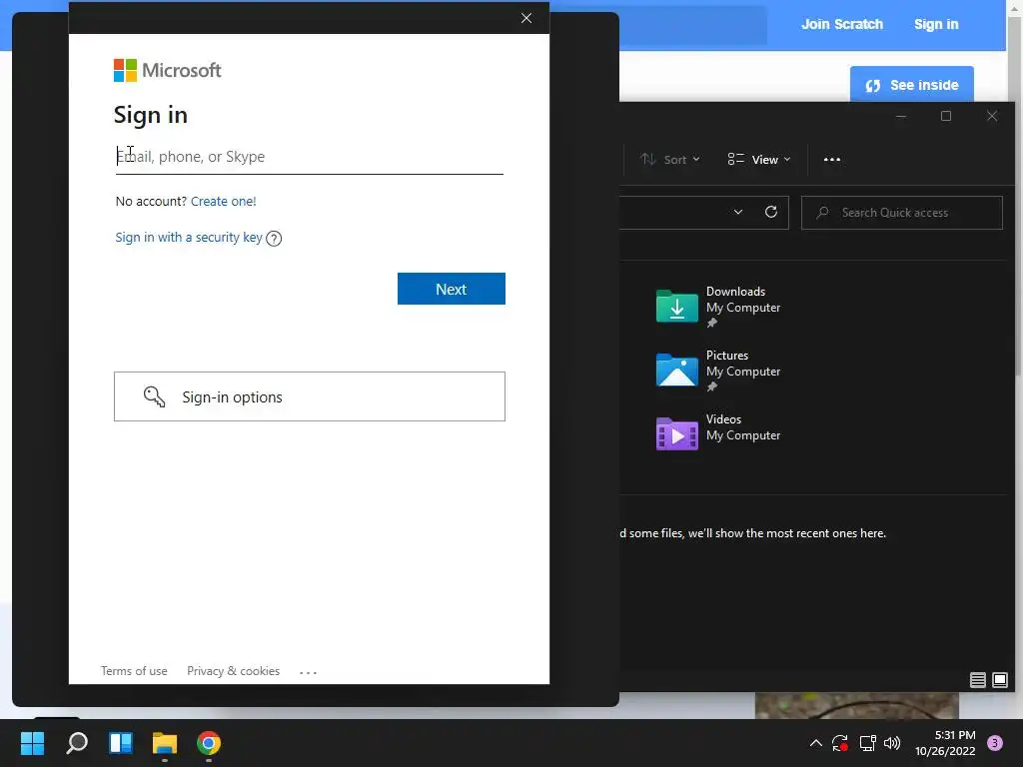Open network status tray icon
The image size is (1023, 767).
click(x=867, y=743)
